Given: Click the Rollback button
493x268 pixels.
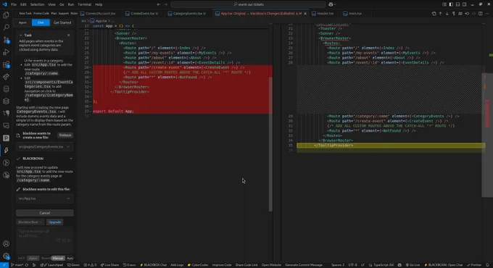Looking at the screenshot, I should point(65,135).
